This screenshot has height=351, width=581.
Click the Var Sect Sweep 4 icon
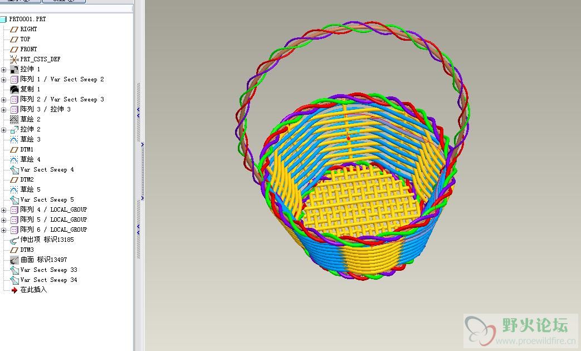14,170
